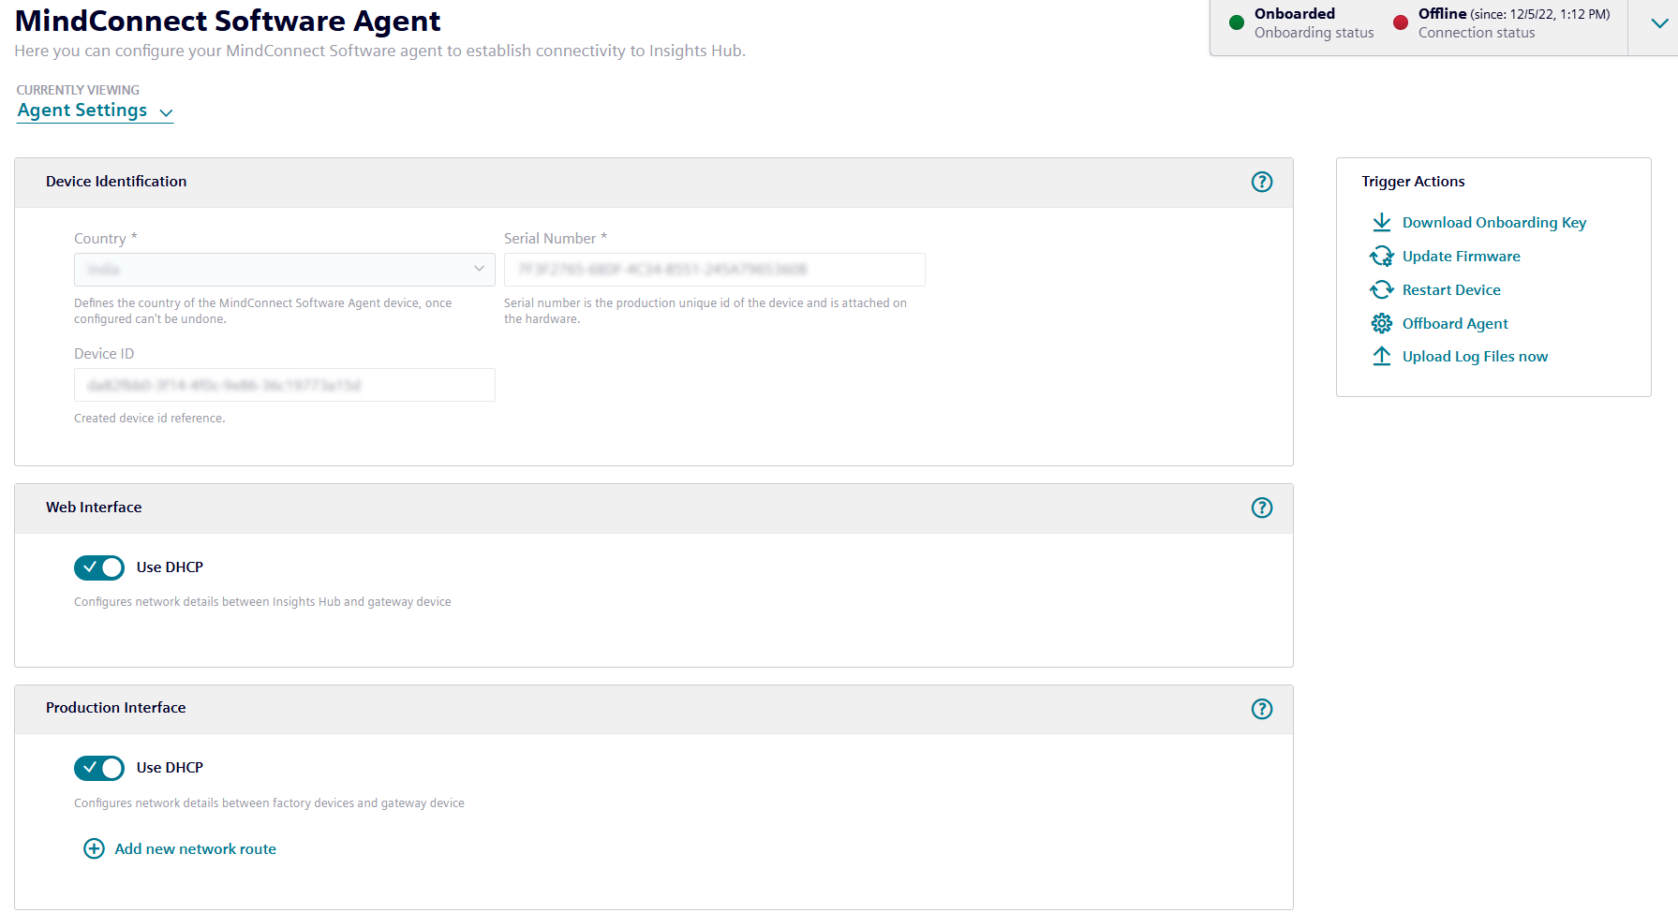
Task: Click the plus icon for new network route
Action: coord(94,848)
